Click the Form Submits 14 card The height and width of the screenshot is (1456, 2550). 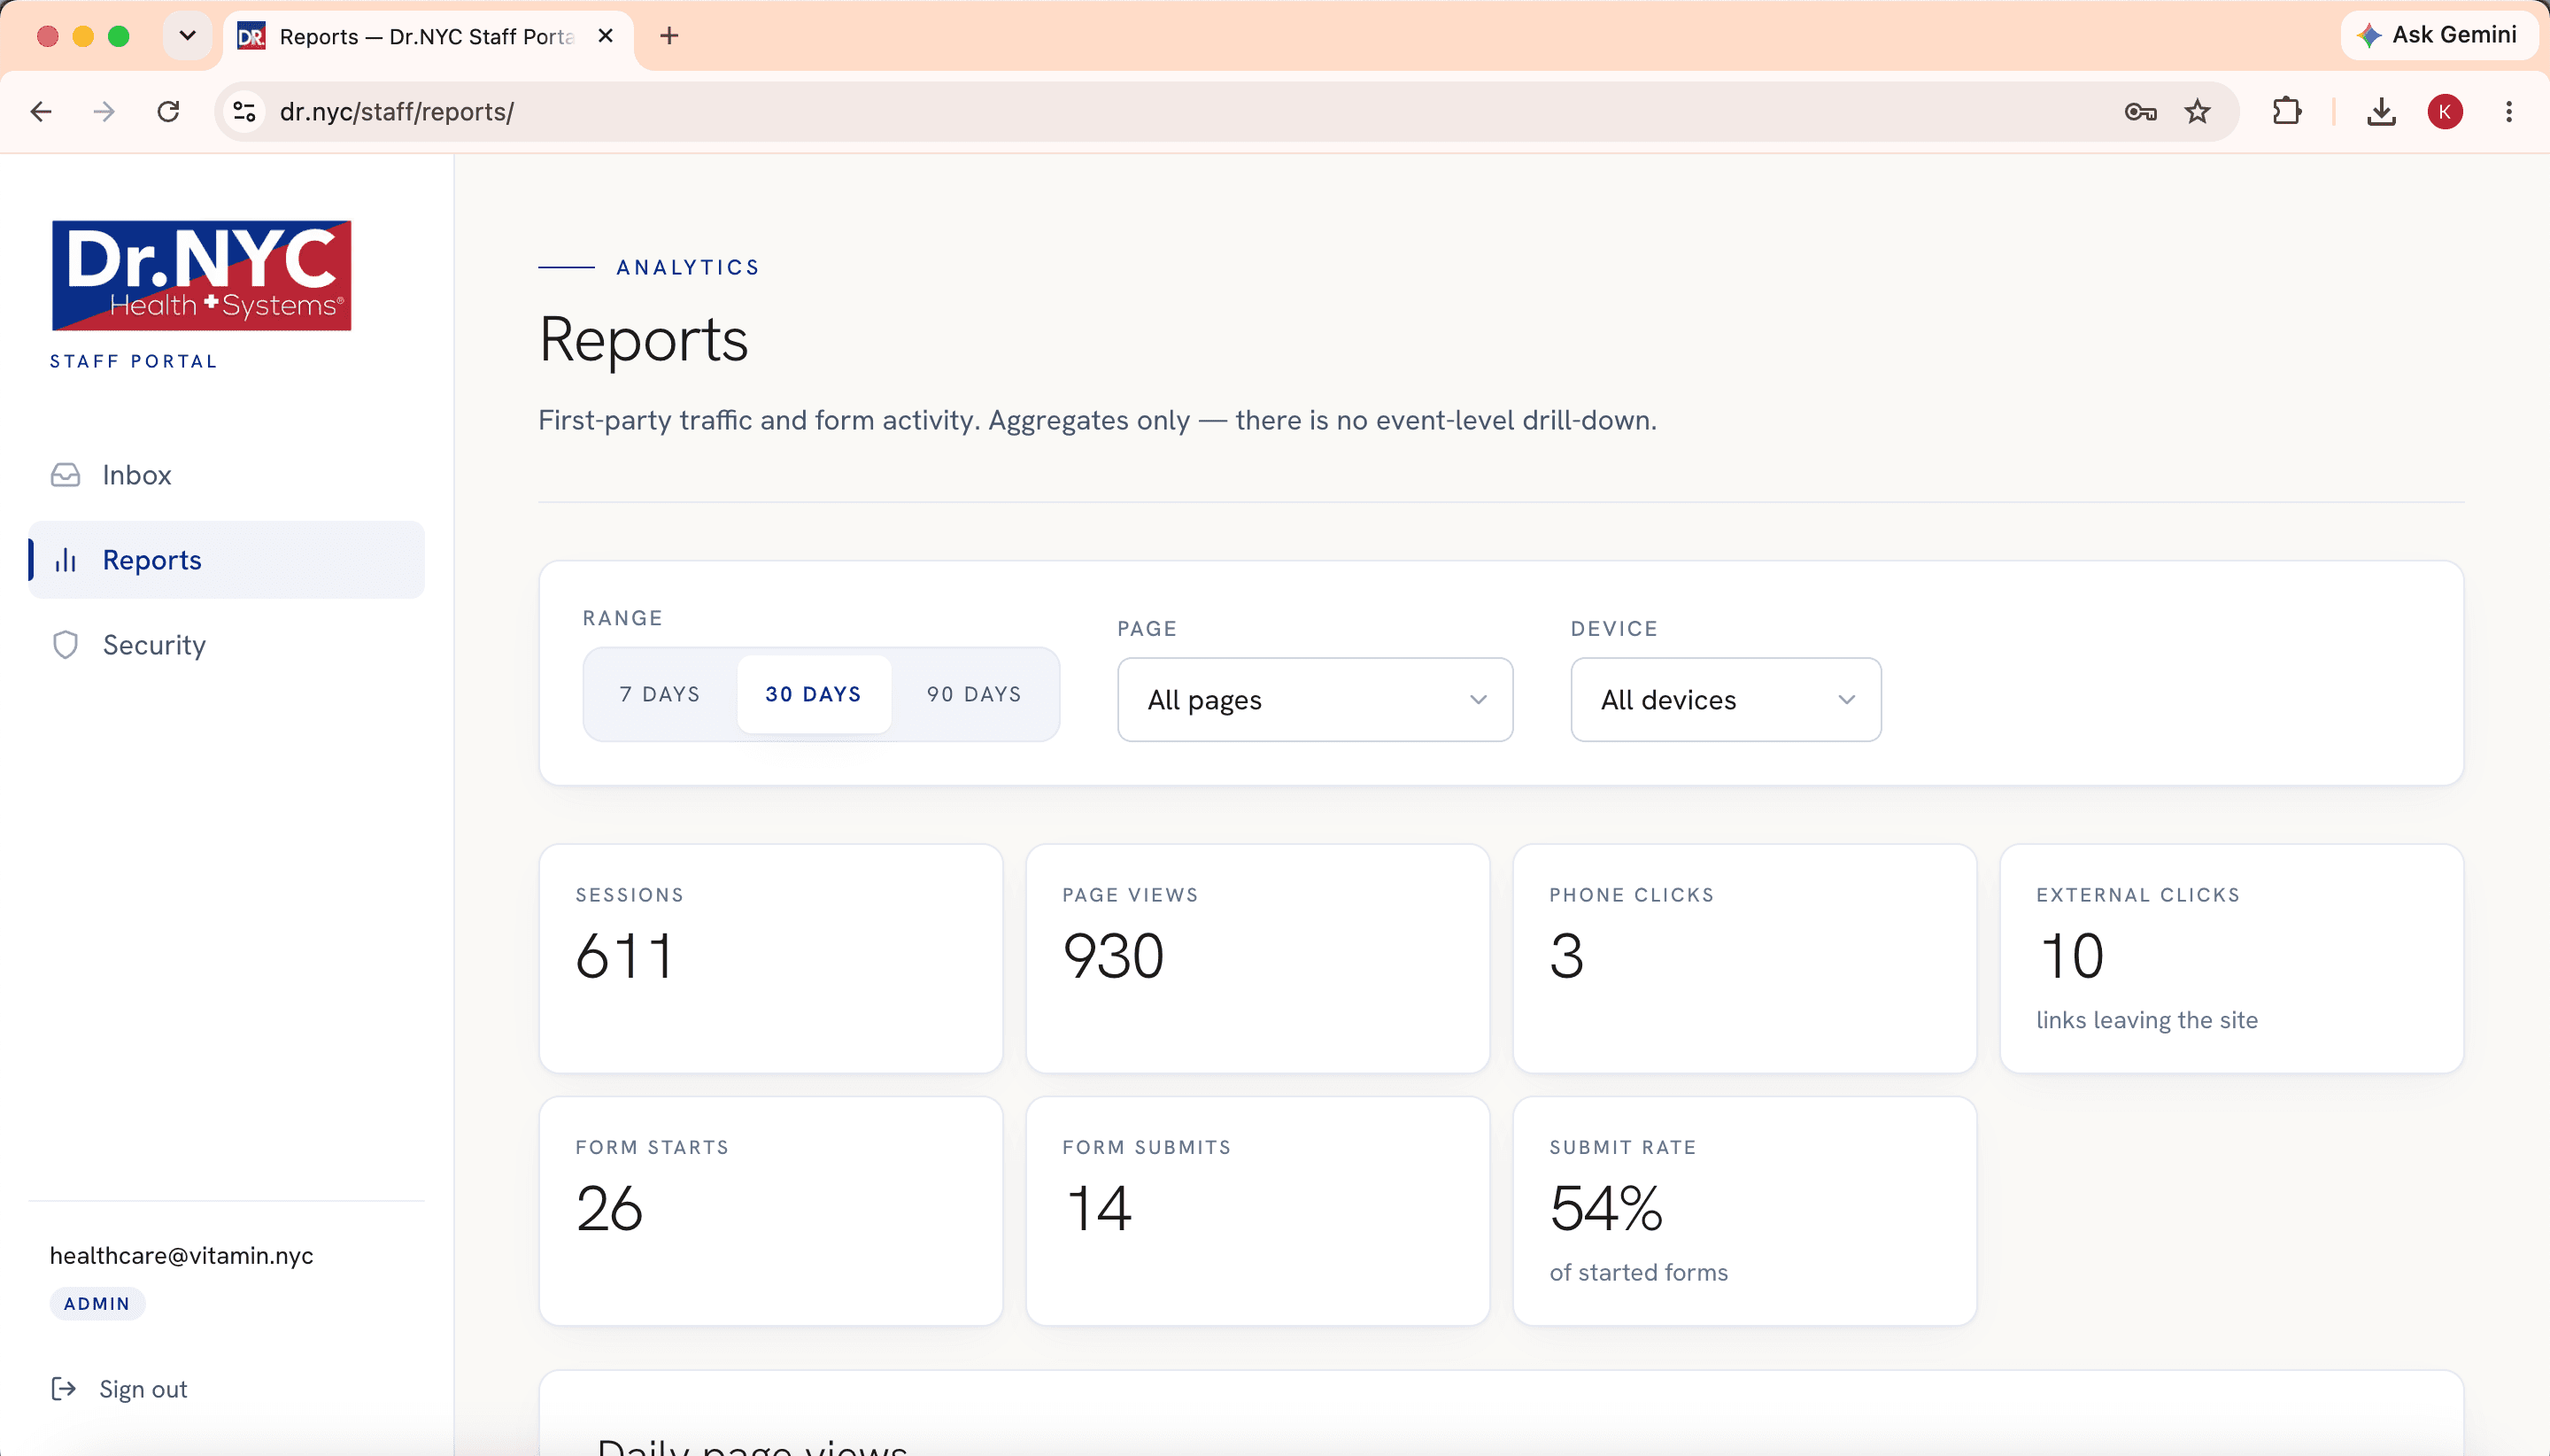[x=1257, y=1211]
